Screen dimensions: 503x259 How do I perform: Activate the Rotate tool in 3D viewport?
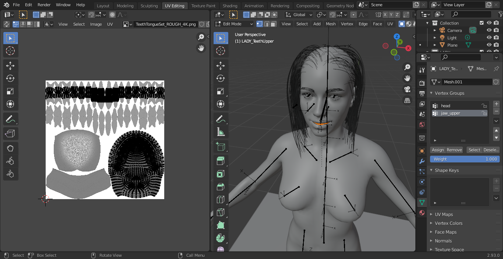click(x=221, y=78)
